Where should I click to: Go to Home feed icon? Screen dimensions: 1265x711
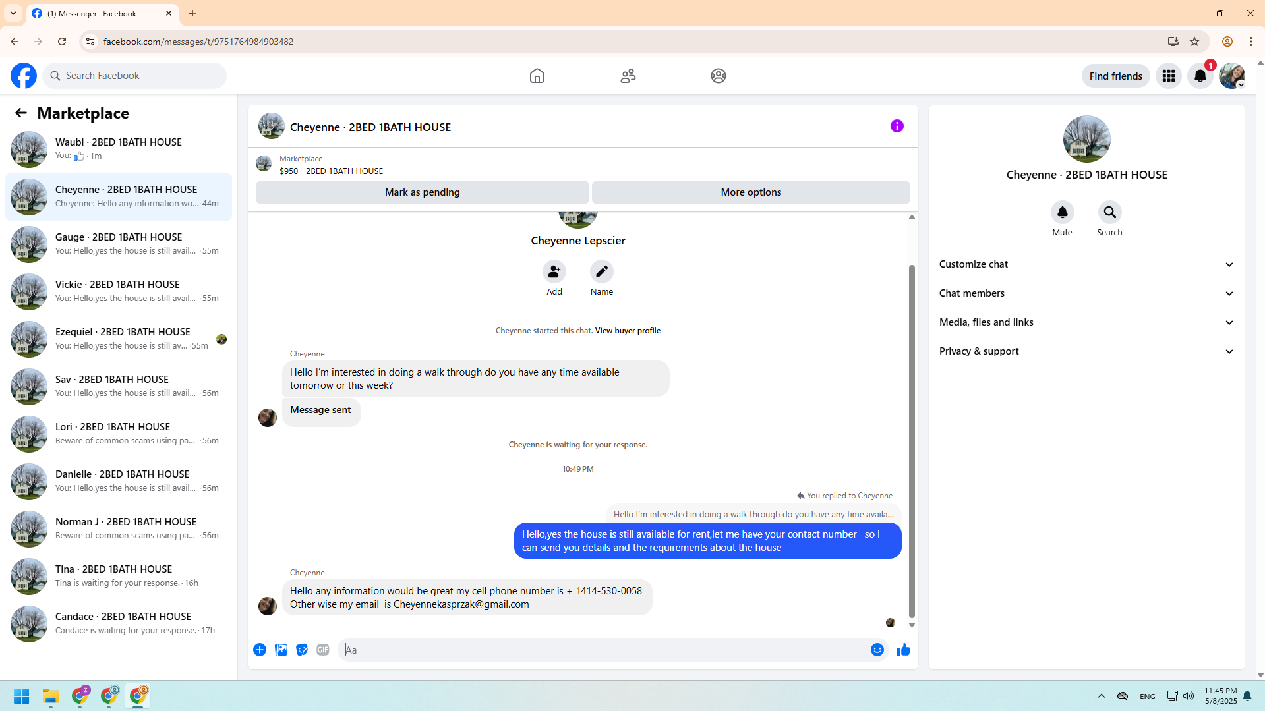pos(537,76)
